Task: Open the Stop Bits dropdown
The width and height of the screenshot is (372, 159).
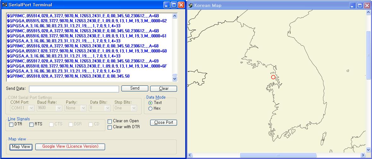Action: coord(134,108)
